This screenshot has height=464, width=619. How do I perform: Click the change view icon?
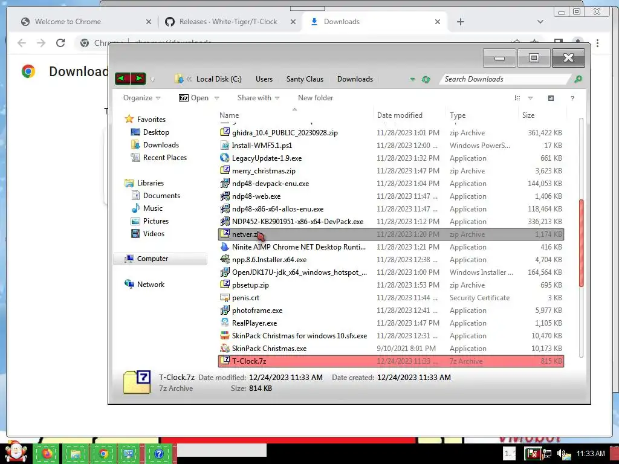[517, 98]
